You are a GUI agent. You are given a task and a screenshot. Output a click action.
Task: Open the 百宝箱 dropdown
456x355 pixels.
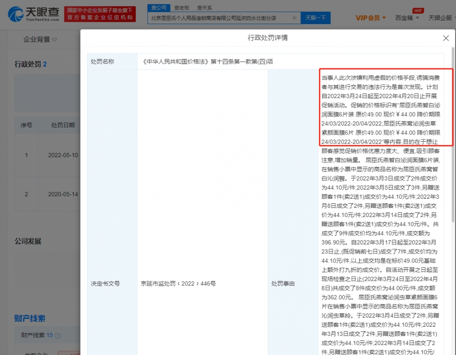pos(407,18)
